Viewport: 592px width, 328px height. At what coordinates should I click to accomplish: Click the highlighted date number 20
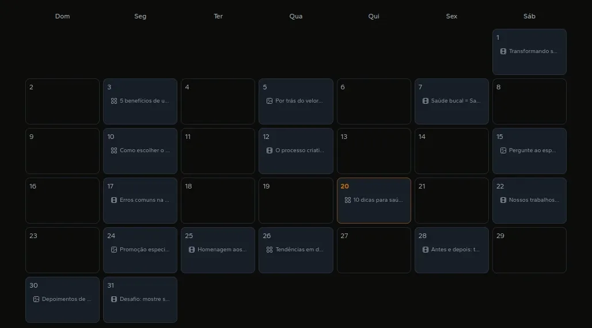coord(345,186)
